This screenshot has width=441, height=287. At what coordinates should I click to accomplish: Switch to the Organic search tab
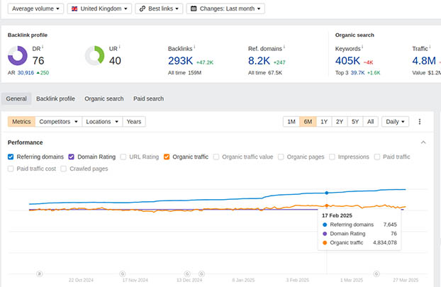click(x=104, y=99)
